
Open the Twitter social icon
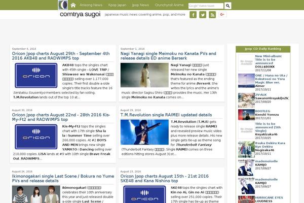coord(203,15)
